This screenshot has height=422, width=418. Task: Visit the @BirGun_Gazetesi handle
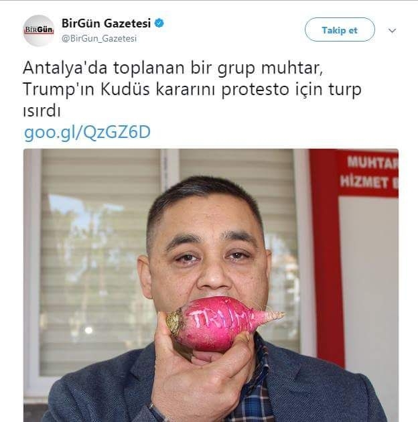tap(99, 38)
